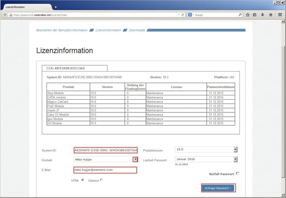Open the bookmarks list icon
Image resolution: width=286 pixels, height=198 pixels.
pyautogui.click(x=255, y=14)
